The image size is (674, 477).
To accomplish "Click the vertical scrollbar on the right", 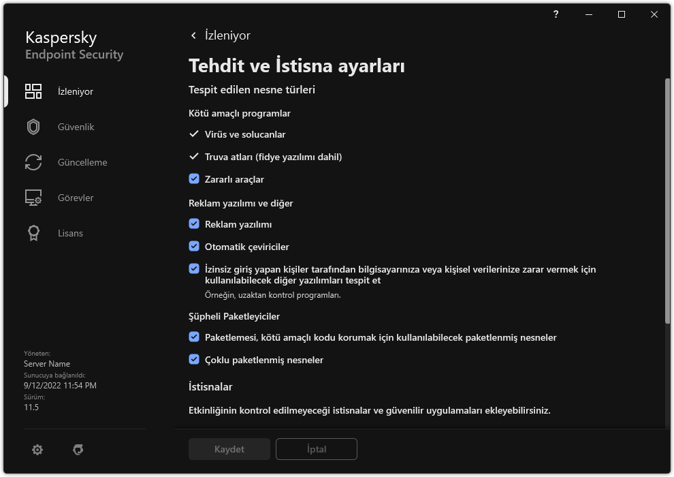I will (667, 204).
